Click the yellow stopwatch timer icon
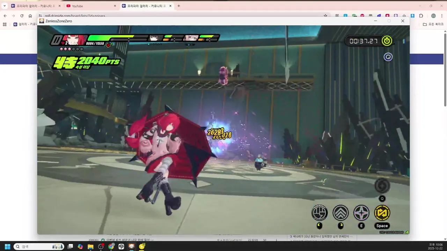The image size is (447, 251). (387, 41)
